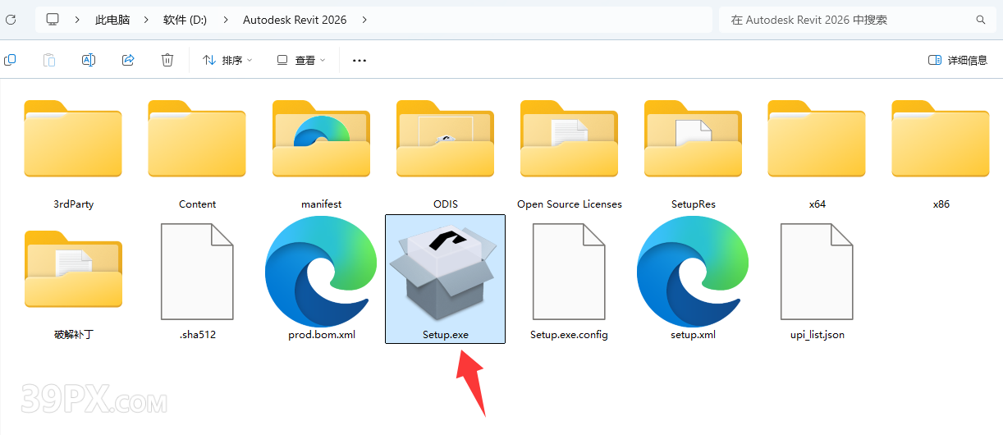Viewport: 1003px width, 435px height.
Task: Toggle the 详细信息 details pane
Action: click(x=958, y=60)
